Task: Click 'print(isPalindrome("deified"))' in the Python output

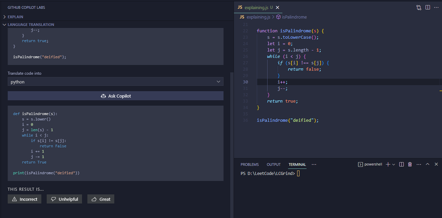Action: point(46,173)
